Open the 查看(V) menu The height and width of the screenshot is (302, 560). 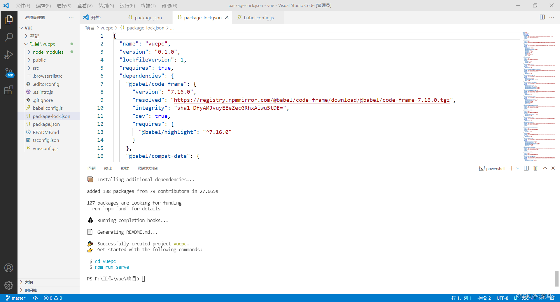(85, 6)
